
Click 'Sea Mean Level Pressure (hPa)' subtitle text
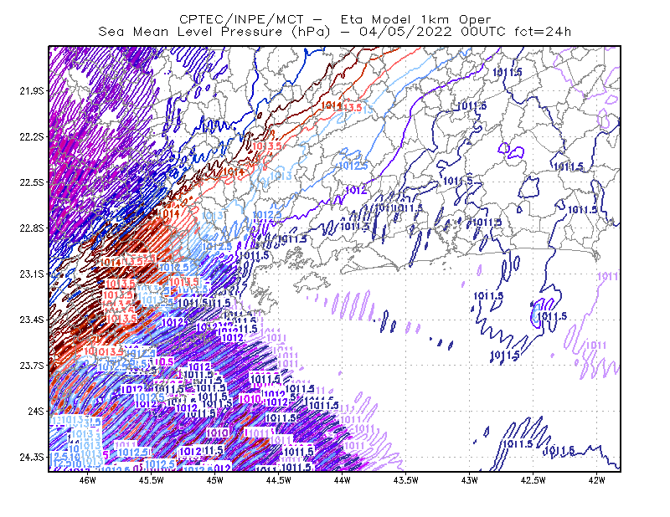click(x=214, y=32)
